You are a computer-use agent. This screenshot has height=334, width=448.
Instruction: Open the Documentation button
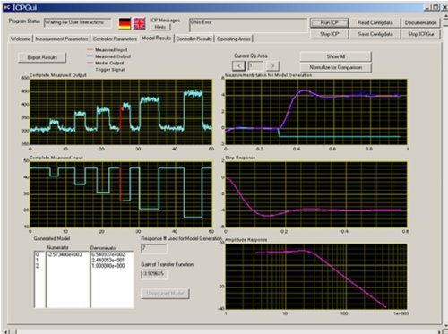pos(421,22)
